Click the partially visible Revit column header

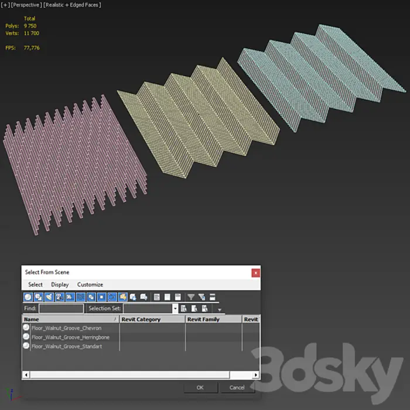251,319
